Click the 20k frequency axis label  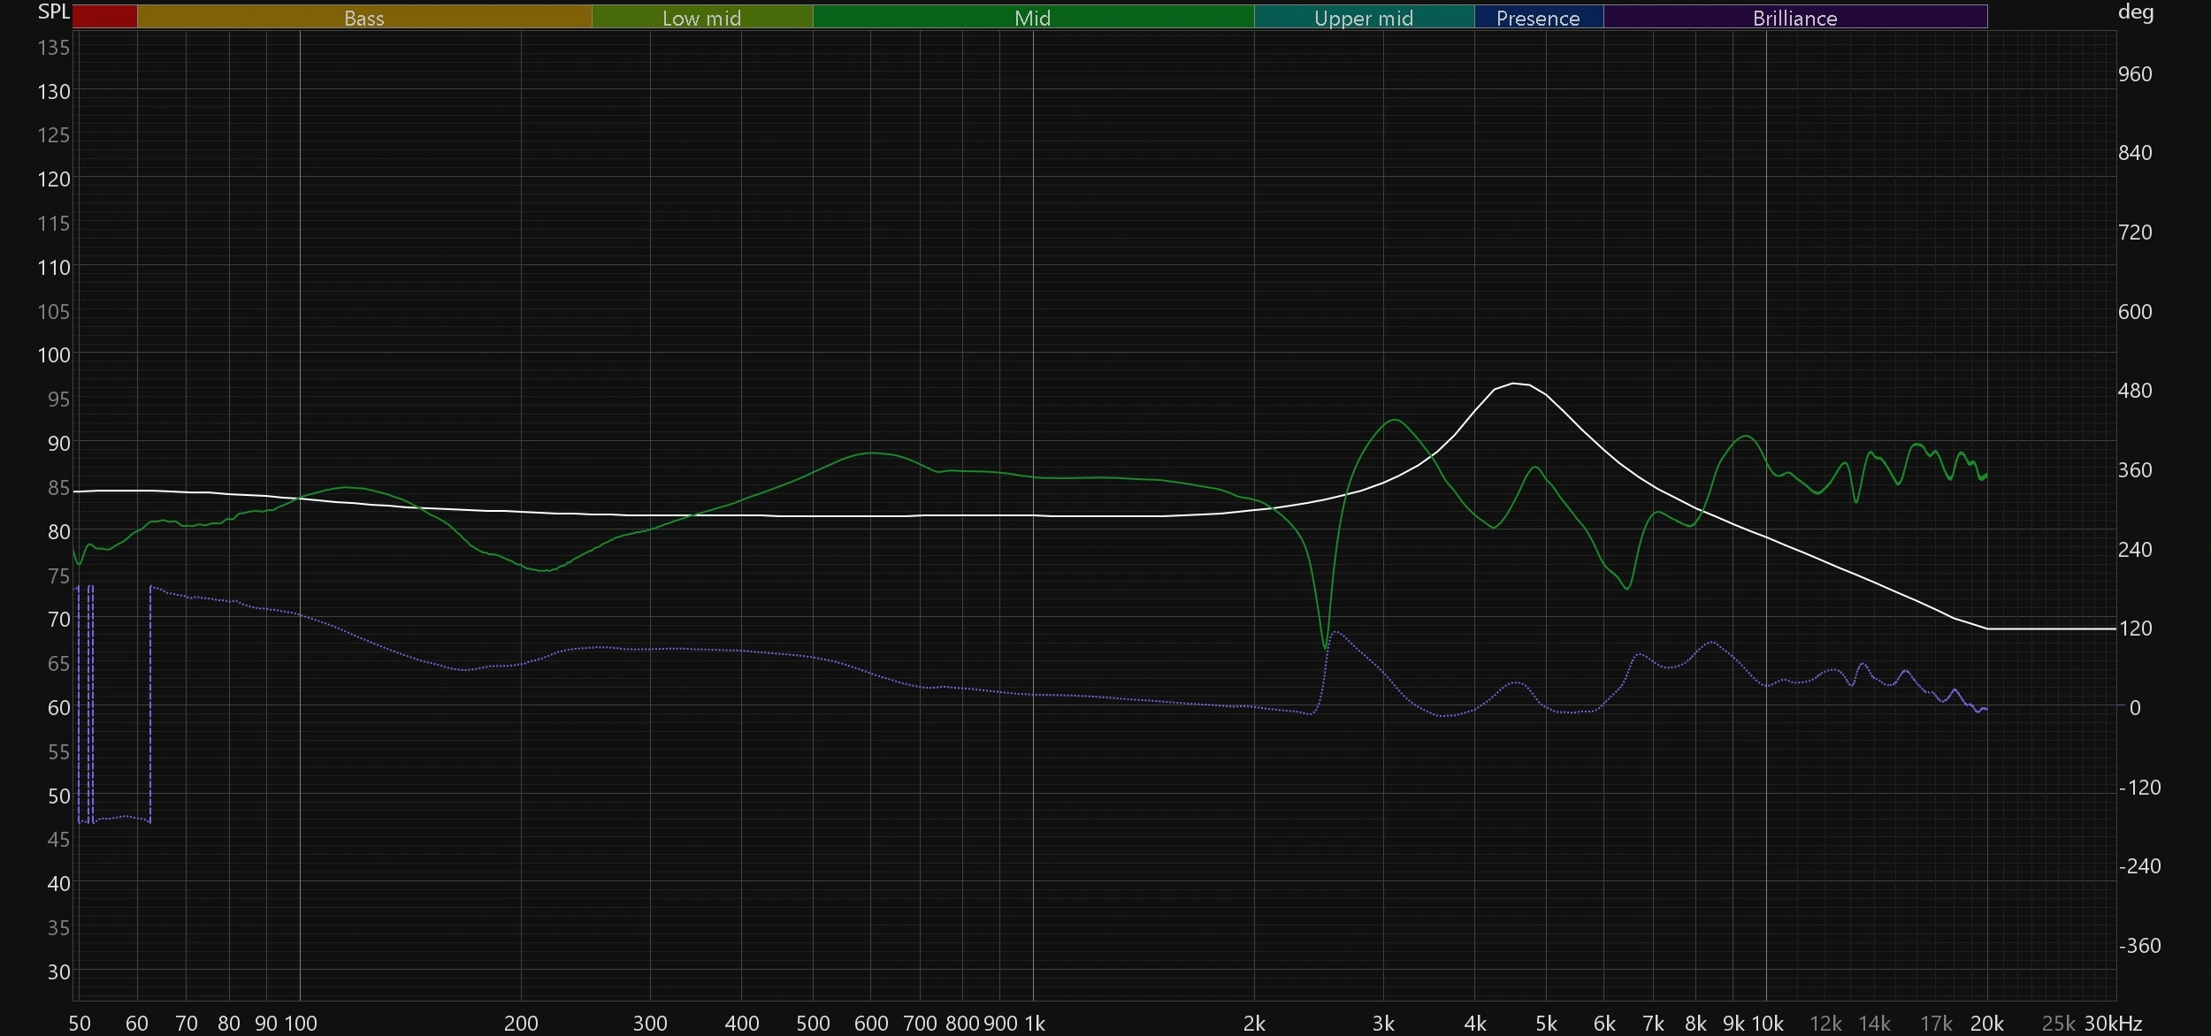click(x=1986, y=1024)
